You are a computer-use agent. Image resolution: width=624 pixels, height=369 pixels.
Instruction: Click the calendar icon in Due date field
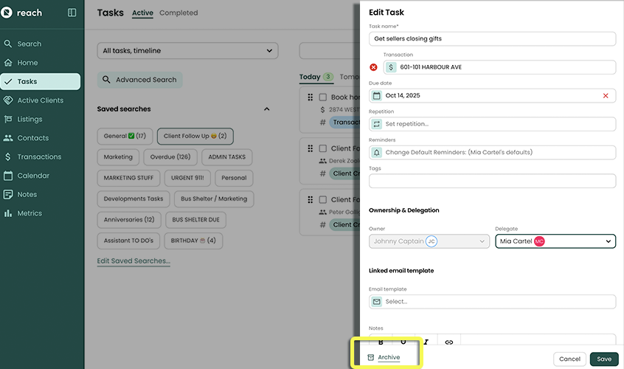click(x=377, y=96)
